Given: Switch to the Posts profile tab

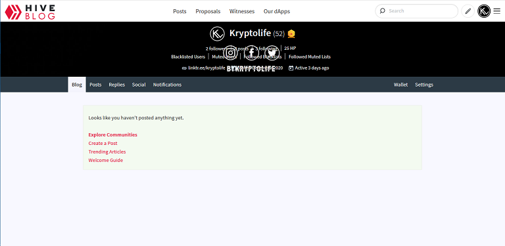Looking at the screenshot, I should pyautogui.click(x=95, y=85).
